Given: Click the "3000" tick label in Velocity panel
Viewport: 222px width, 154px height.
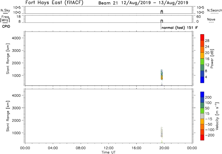Looking at the screenshot, I should (x=16, y=108).
